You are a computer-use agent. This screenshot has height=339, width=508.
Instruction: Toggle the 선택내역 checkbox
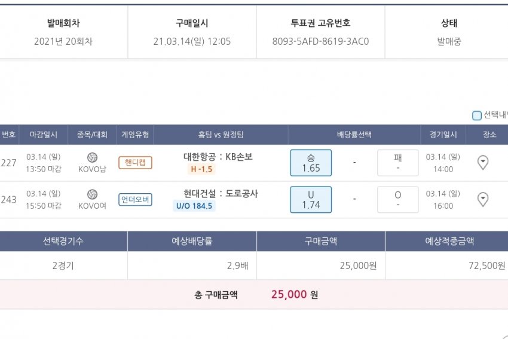tap(477, 115)
